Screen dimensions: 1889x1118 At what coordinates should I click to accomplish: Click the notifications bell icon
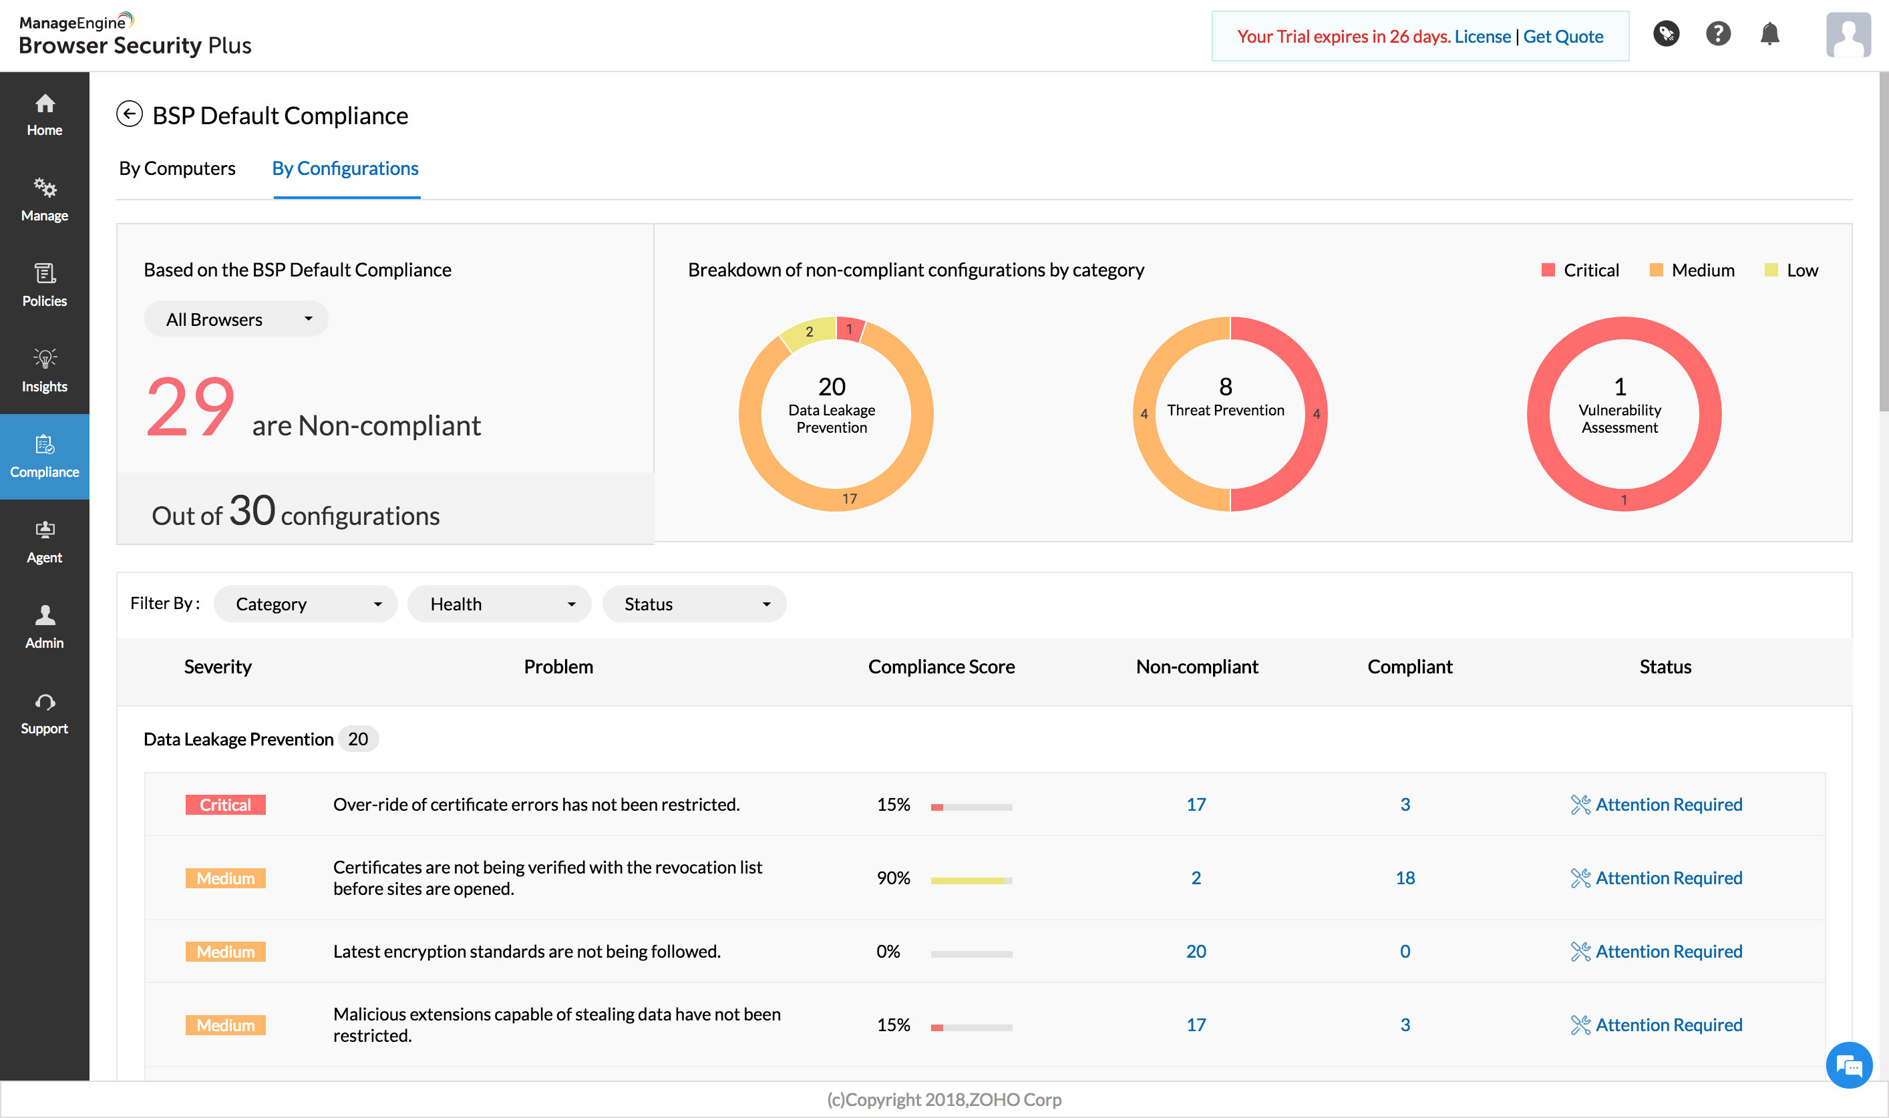1769,35
